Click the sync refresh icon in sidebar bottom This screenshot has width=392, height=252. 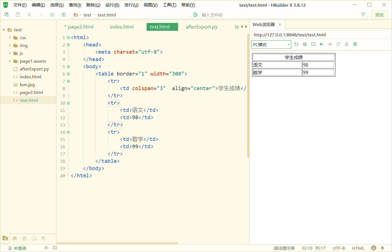(x=34, y=239)
